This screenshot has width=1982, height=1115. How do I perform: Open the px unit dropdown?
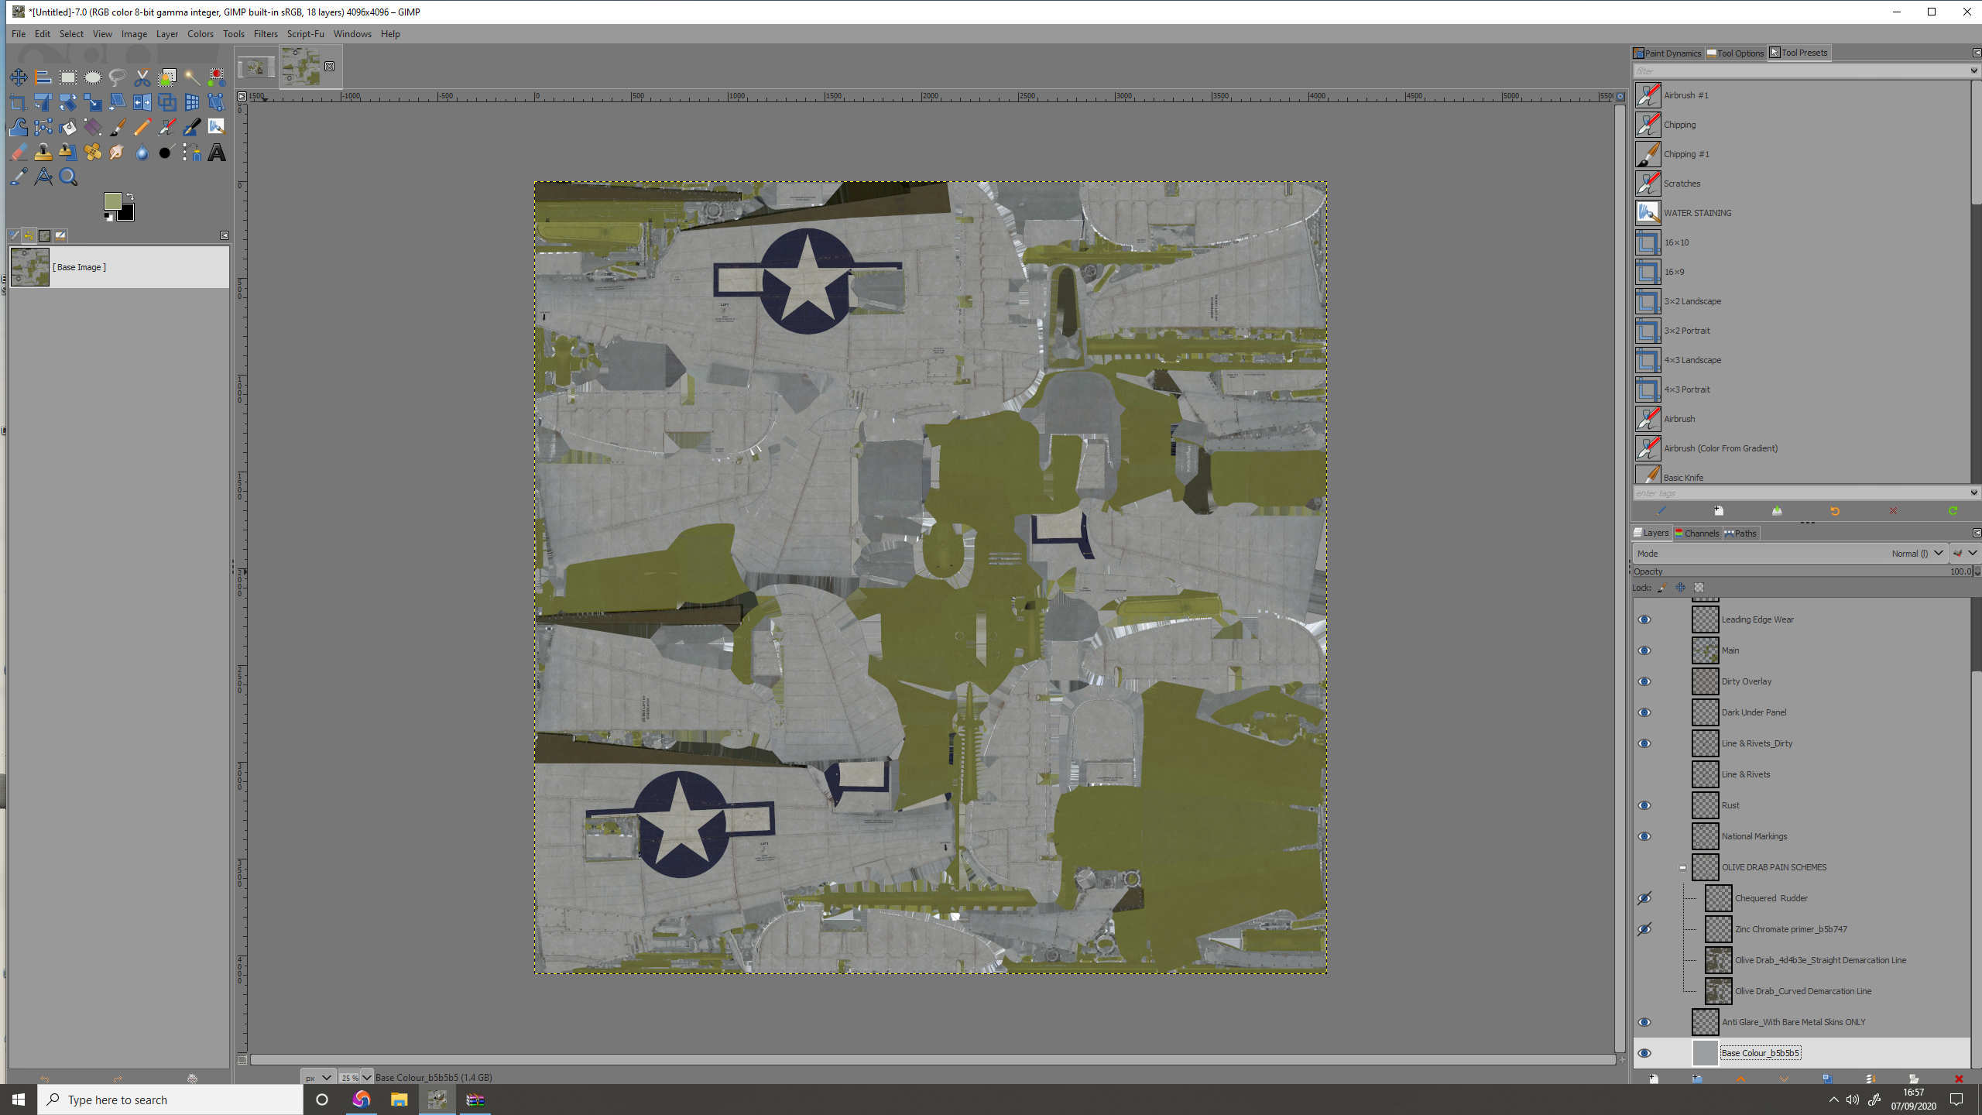(318, 1077)
